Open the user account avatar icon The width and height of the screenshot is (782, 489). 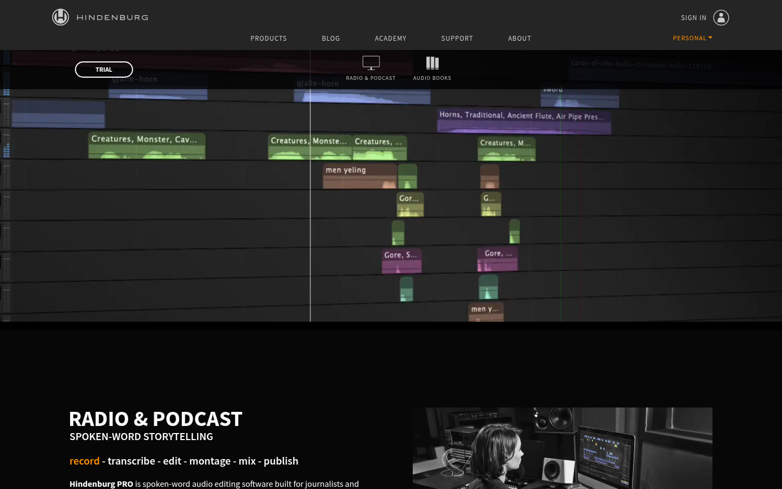tap(721, 17)
